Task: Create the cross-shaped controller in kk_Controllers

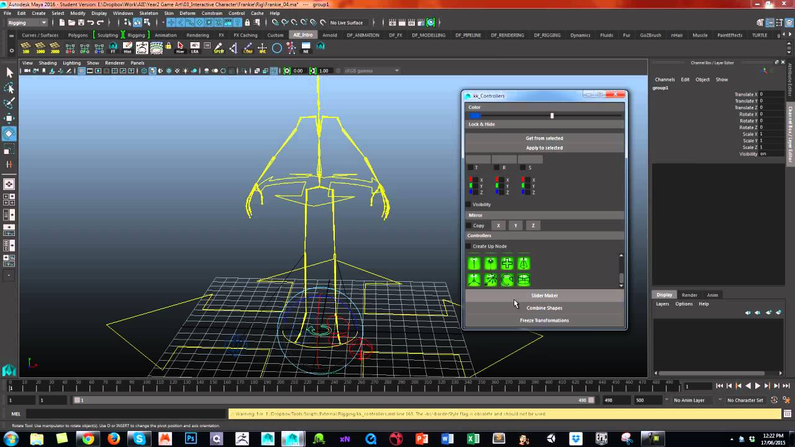Action: pyautogui.click(x=507, y=264)
